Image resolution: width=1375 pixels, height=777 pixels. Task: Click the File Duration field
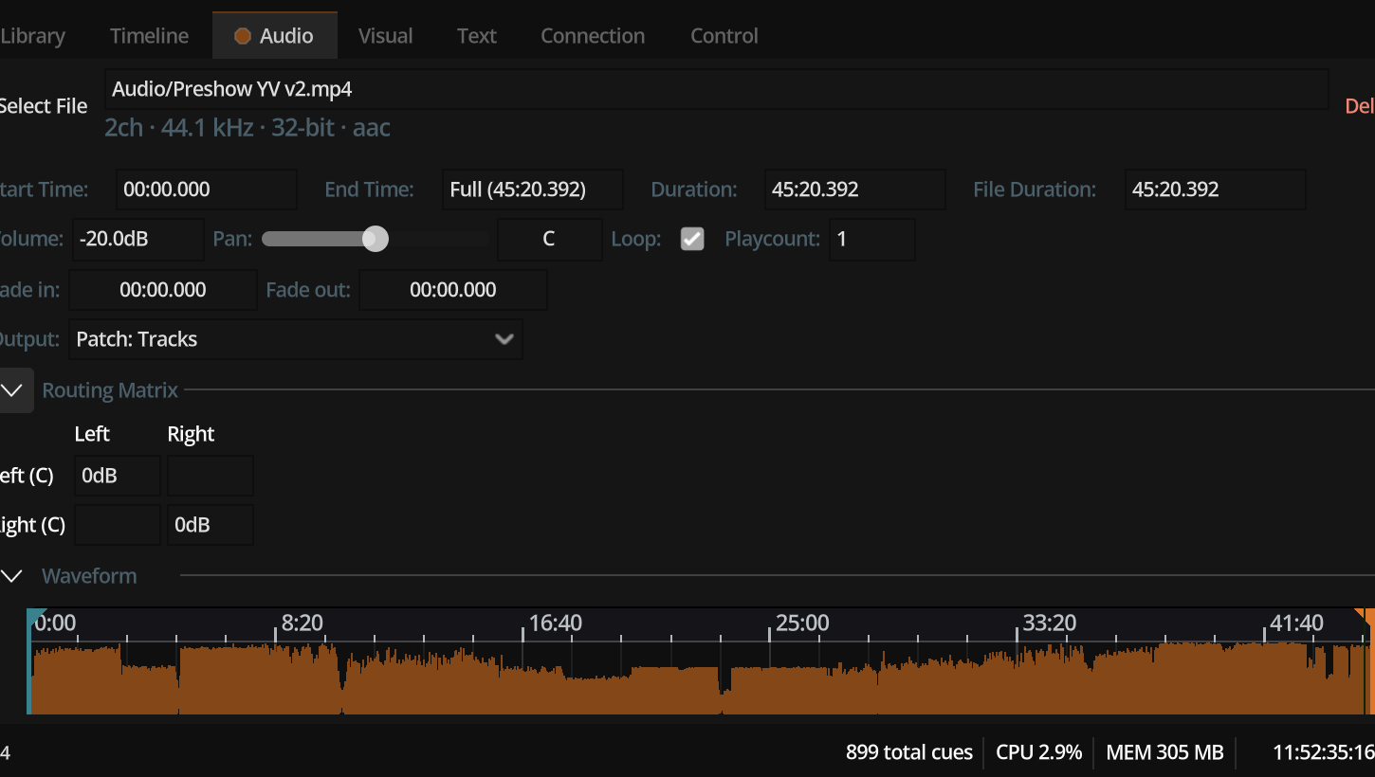click(x=1216, y=190)
